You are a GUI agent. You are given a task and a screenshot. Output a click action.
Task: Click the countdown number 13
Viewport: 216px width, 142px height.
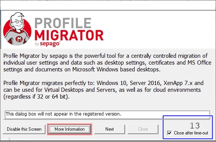click(195, 125)
